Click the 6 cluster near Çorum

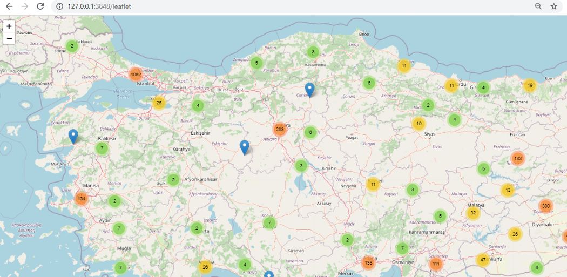[x=369, y=83]
